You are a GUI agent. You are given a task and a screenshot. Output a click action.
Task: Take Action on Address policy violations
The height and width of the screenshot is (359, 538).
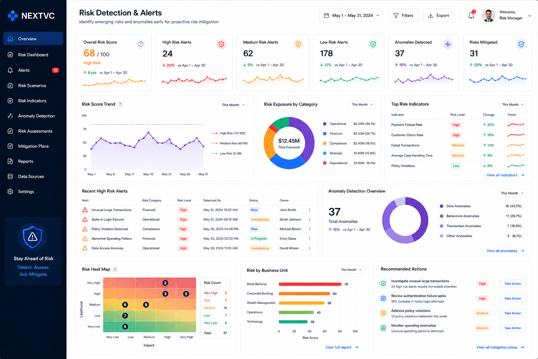click(512, 313)
